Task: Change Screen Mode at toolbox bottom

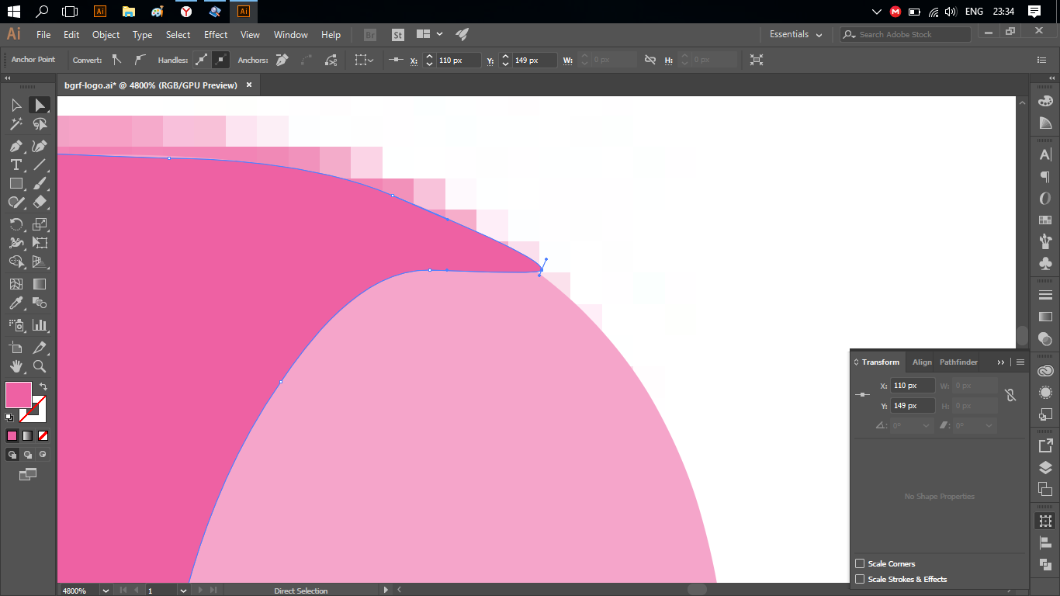Action: [x=27, y=474]
